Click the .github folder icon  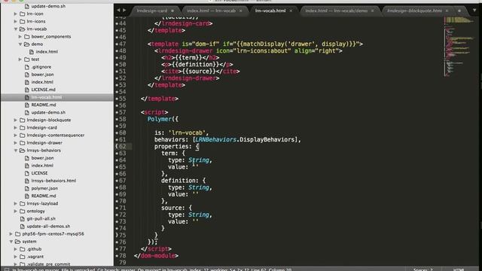click(22, 249)
